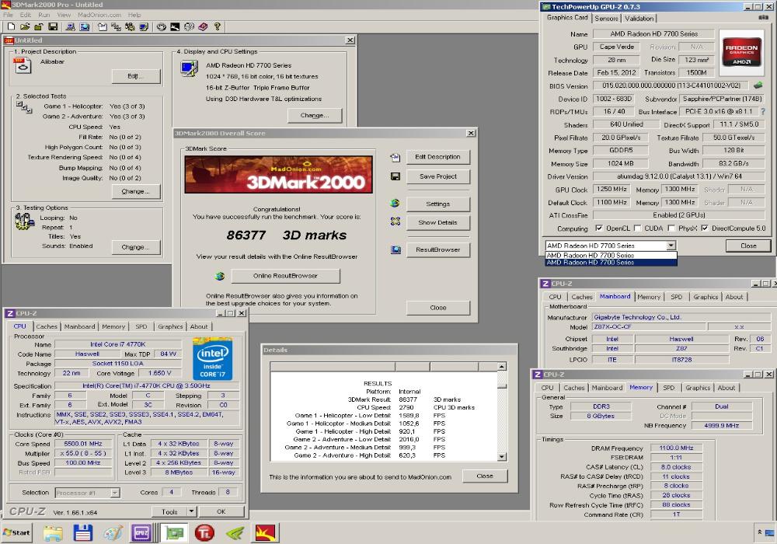Click the 3DMark2000 MadOnion banner image
This screenshot has height=544, width=777.
pyautogui.click(x=278, y=174)
